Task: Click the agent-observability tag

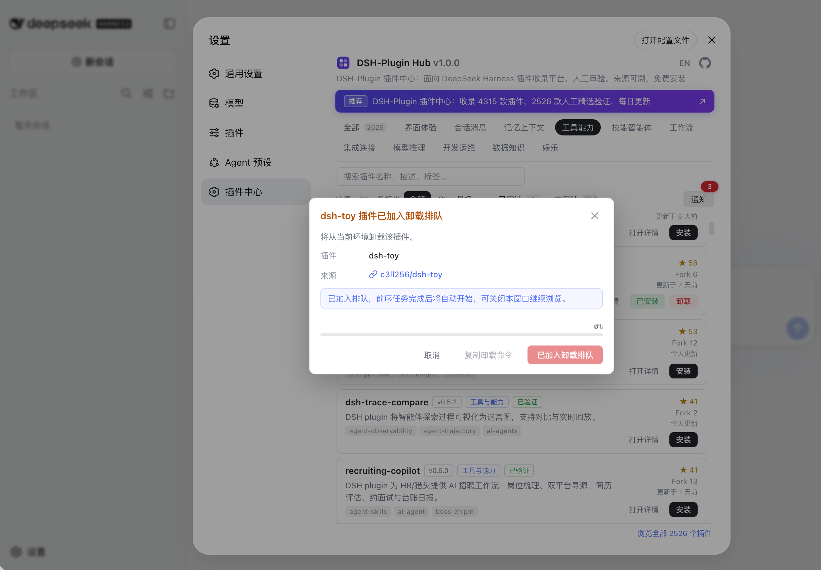Action: pyautogui.click(x=381, y=431)
